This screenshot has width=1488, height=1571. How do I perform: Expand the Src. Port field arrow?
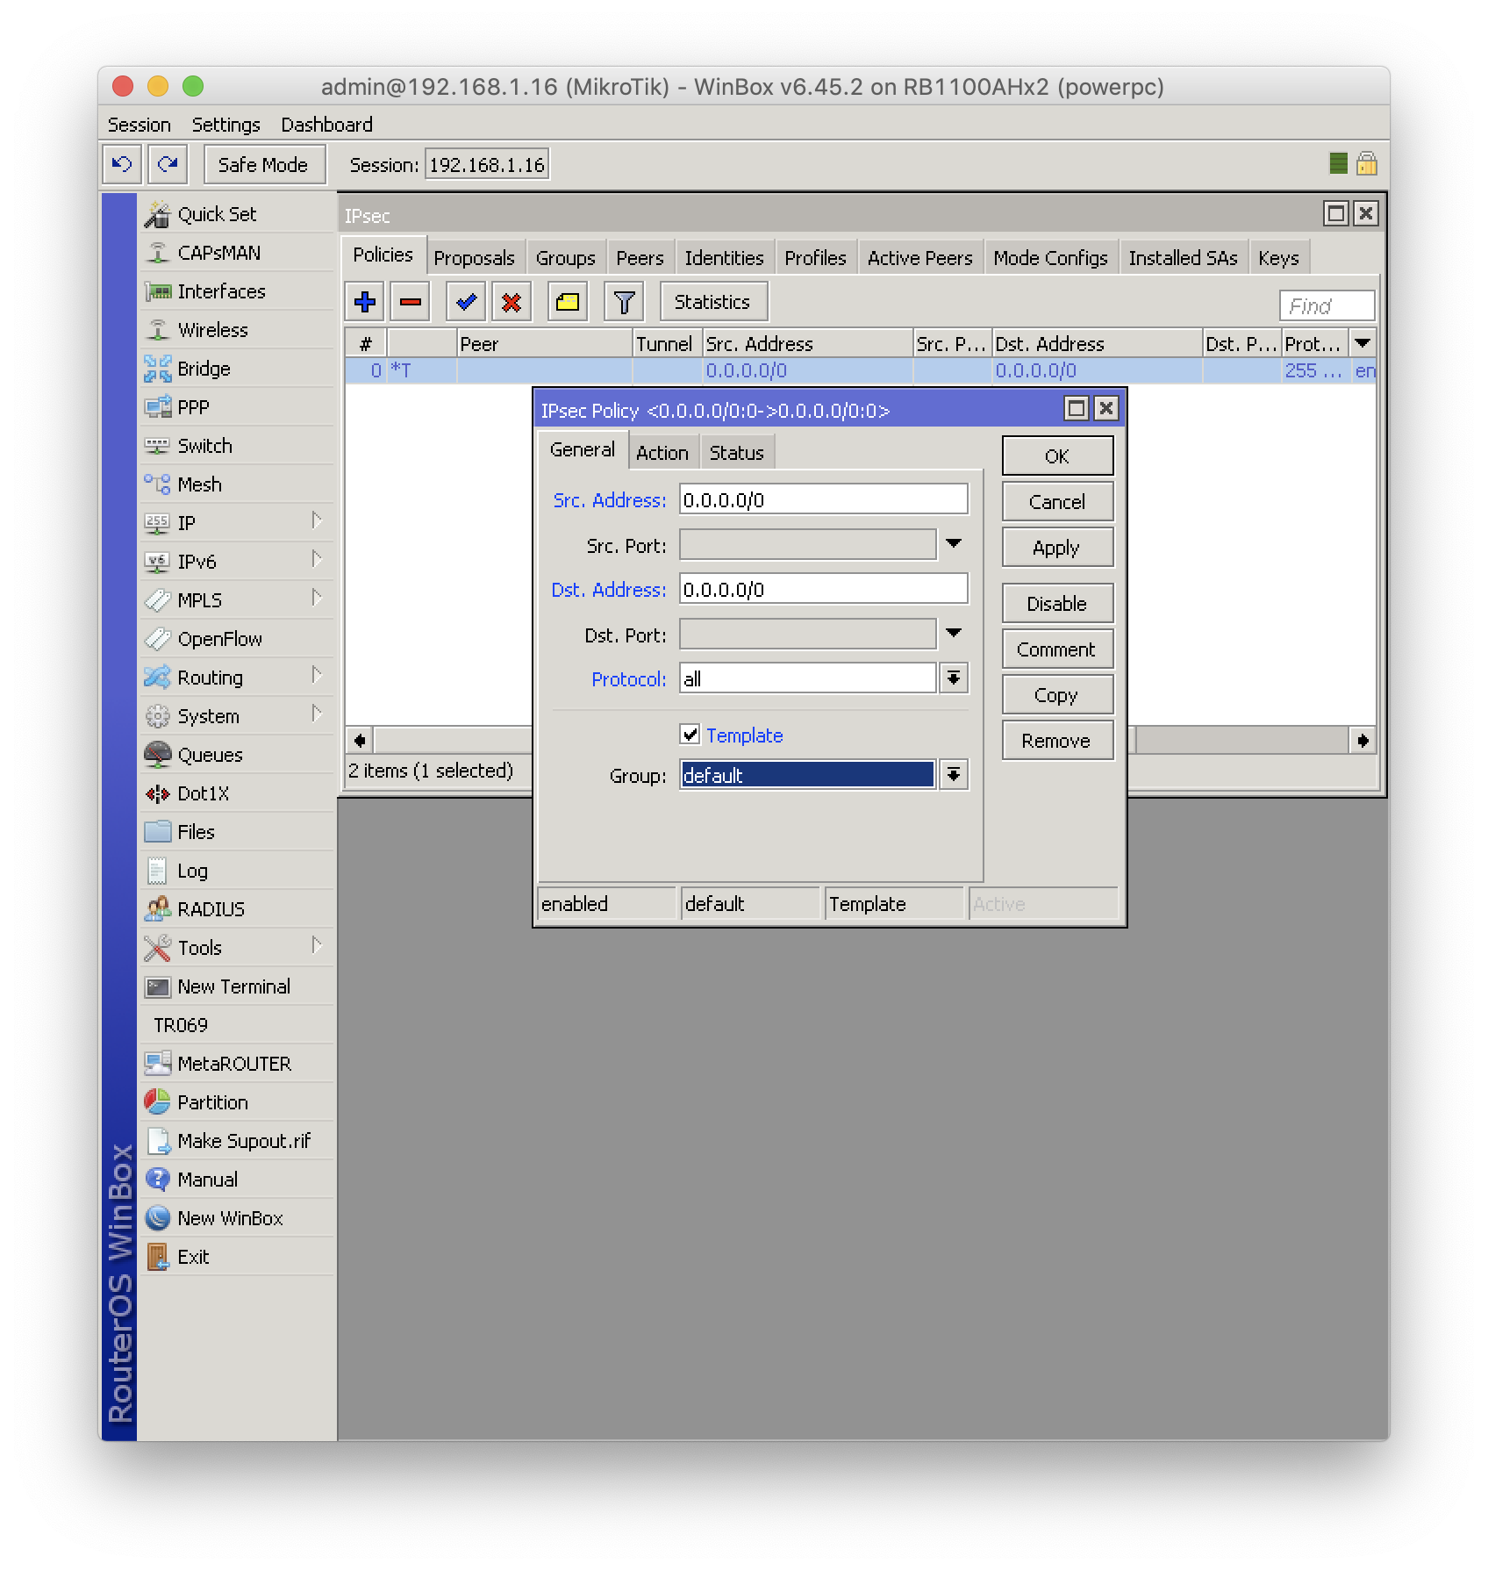point(954,545)
